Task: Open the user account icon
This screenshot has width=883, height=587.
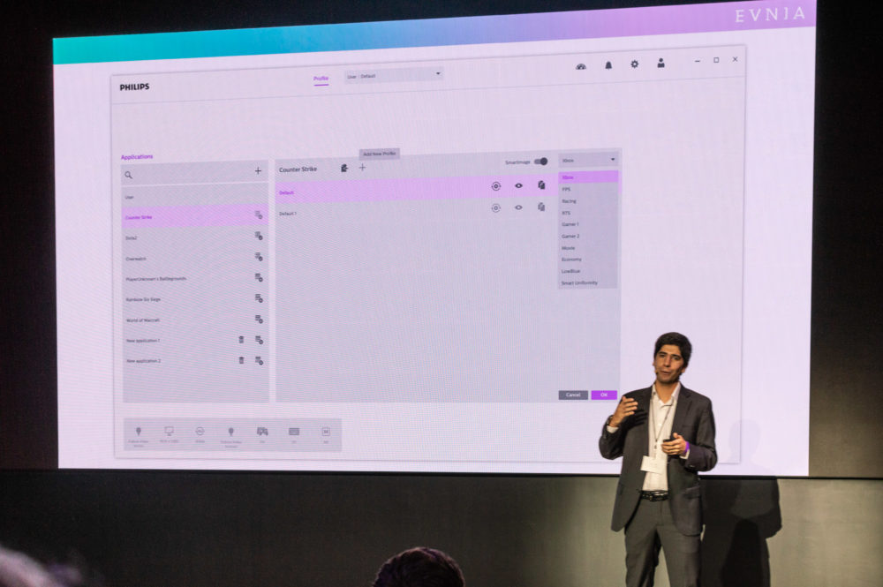Action: pos(660,63)
